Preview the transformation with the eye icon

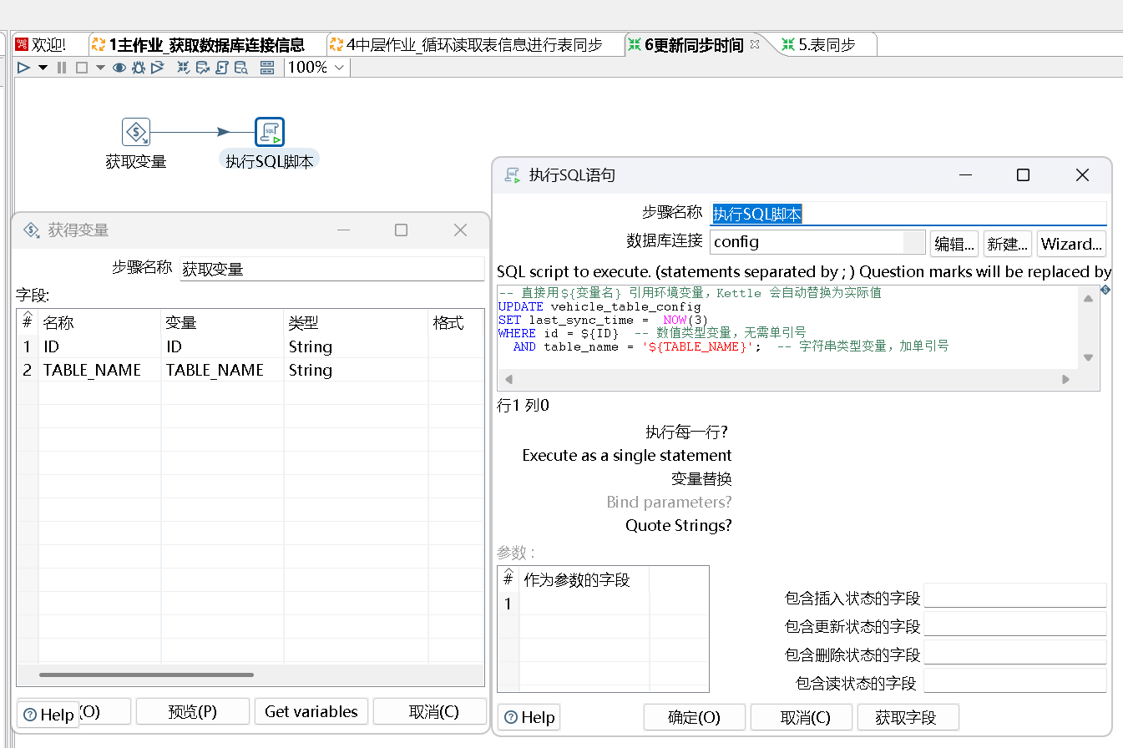[119, 67]
